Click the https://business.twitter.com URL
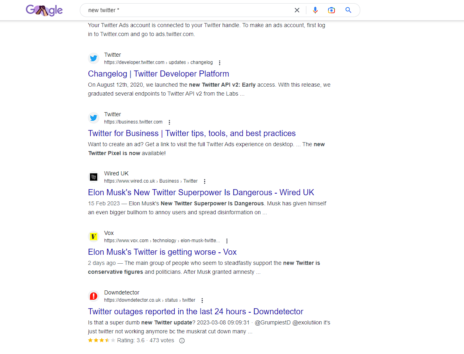 (x=133, y=122)
